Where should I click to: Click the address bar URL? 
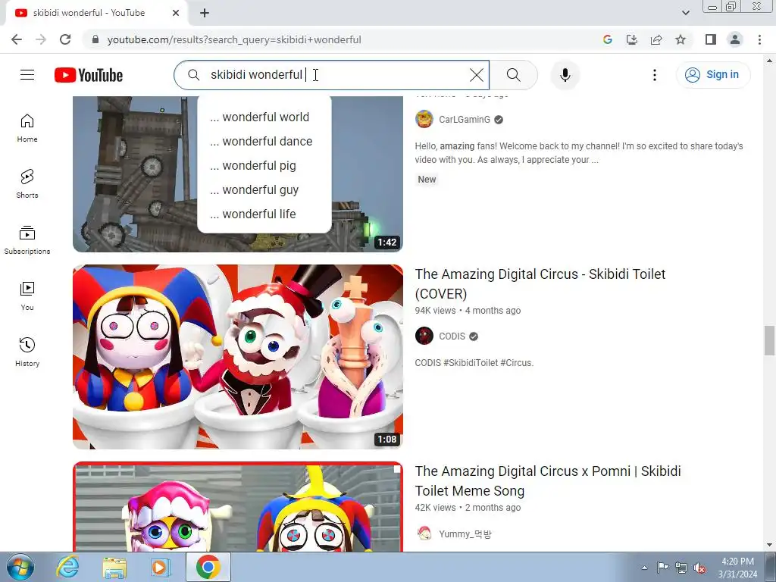click(x=234, y=39)
